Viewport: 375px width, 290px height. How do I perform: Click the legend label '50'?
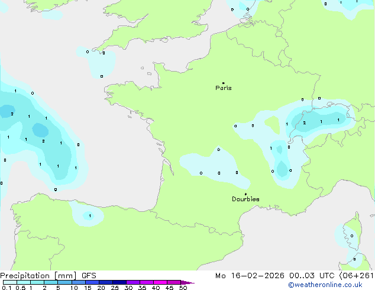point(183,288)
